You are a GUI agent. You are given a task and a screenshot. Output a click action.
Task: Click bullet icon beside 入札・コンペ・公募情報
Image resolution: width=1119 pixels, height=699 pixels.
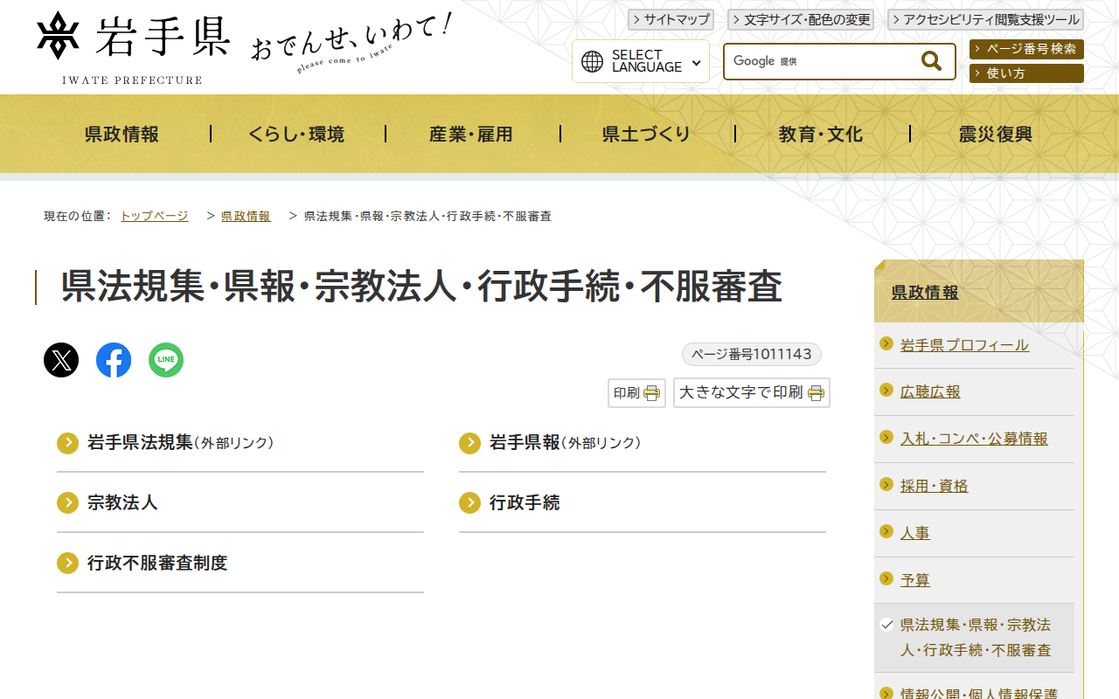[x=886, y=438]
